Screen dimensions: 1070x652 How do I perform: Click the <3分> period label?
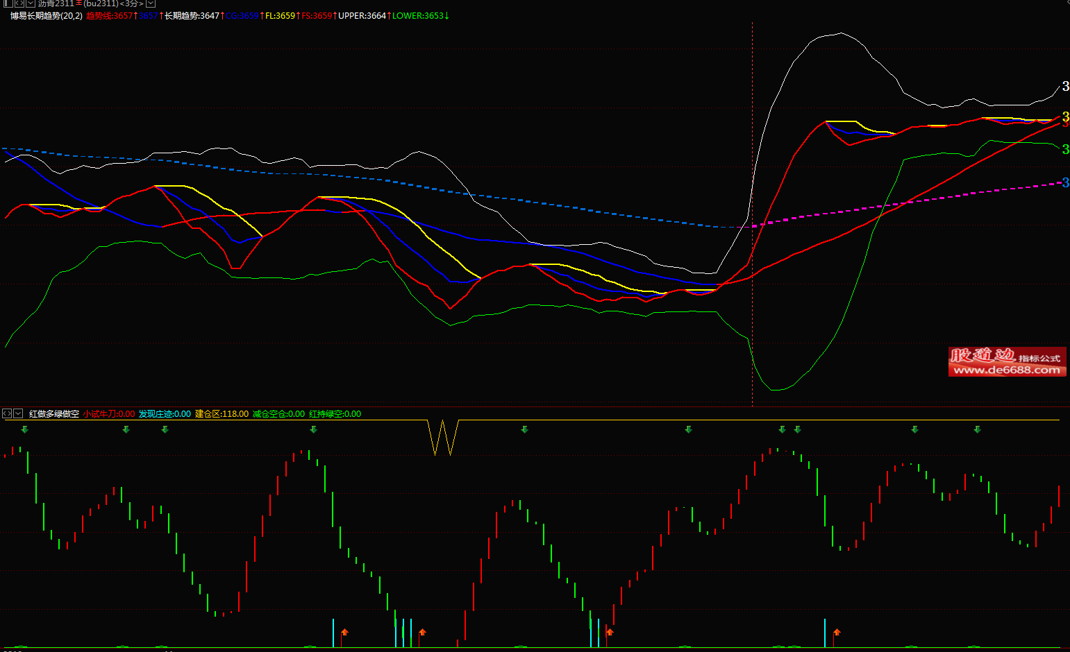[131, 3]
